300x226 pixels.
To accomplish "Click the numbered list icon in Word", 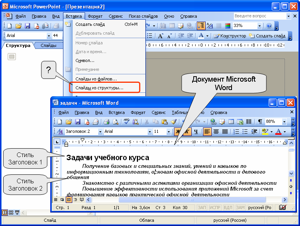I will (x=235, y=131).
